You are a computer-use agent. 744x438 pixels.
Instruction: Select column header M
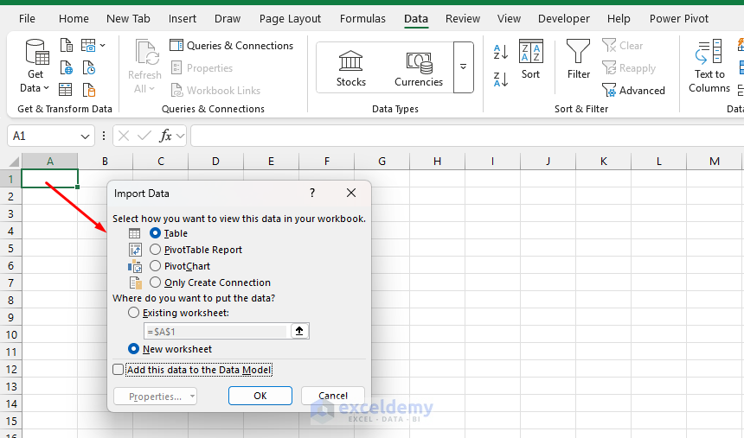pyautogui.click(x=714, y=162)
